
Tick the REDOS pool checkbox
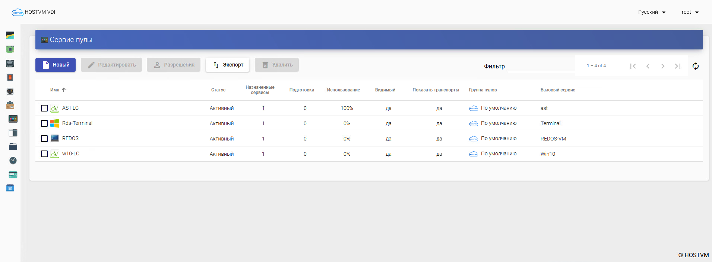(x=44, y=139)
